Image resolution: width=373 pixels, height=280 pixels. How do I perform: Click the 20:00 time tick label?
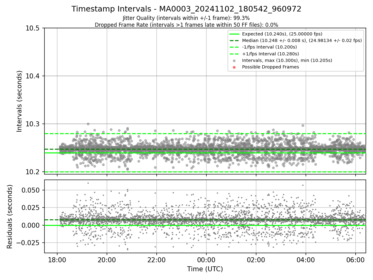[107, 259]
